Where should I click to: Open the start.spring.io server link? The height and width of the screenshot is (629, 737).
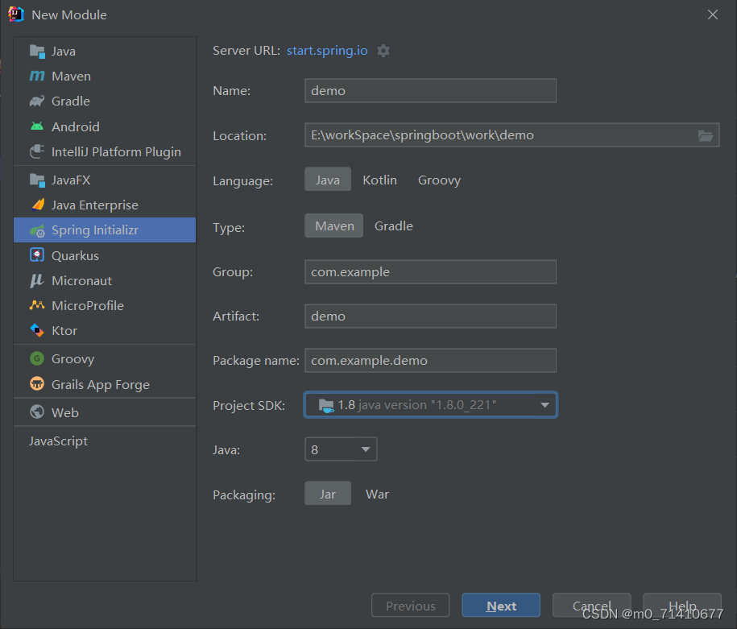point(326,50)
